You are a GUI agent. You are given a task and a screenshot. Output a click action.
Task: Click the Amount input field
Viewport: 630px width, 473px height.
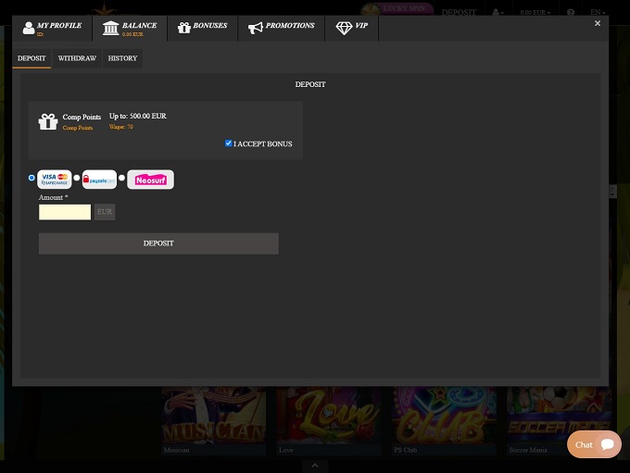tap(65, 212)
